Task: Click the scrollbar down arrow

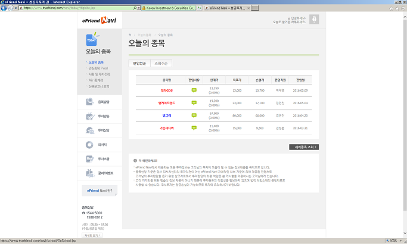Action: [x=405, y=233]
